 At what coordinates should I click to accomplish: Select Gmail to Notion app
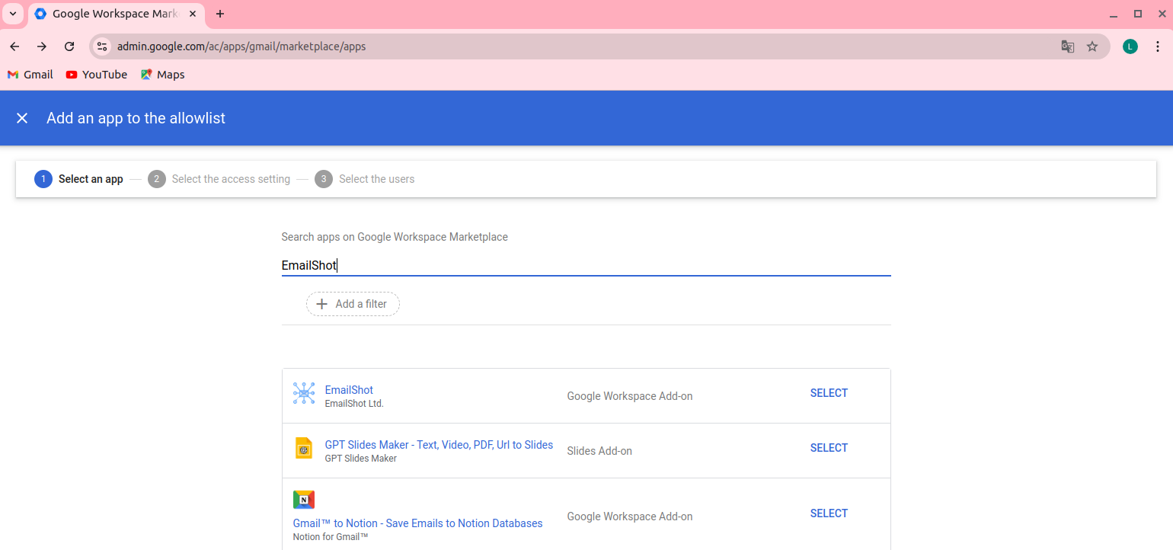click(829, 513)
